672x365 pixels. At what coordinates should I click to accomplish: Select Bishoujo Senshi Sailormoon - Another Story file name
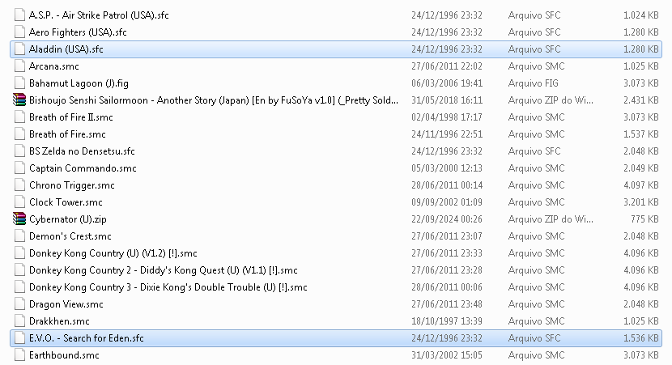214,100
